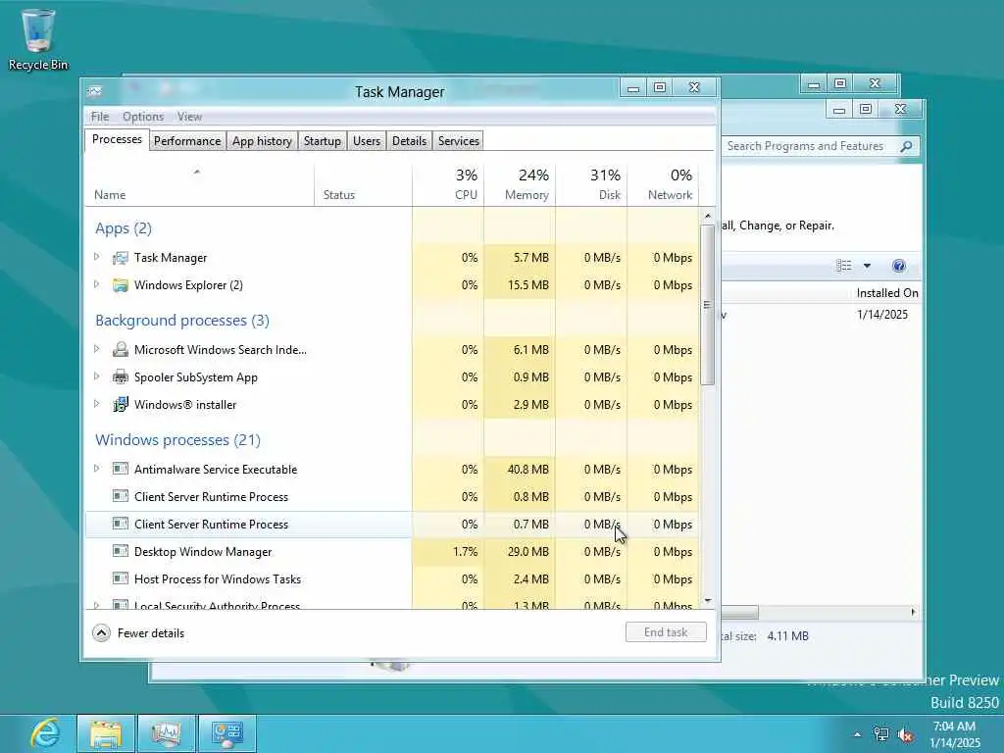
Task: Click the process list scroll up arrow
Action: (708, 216)
